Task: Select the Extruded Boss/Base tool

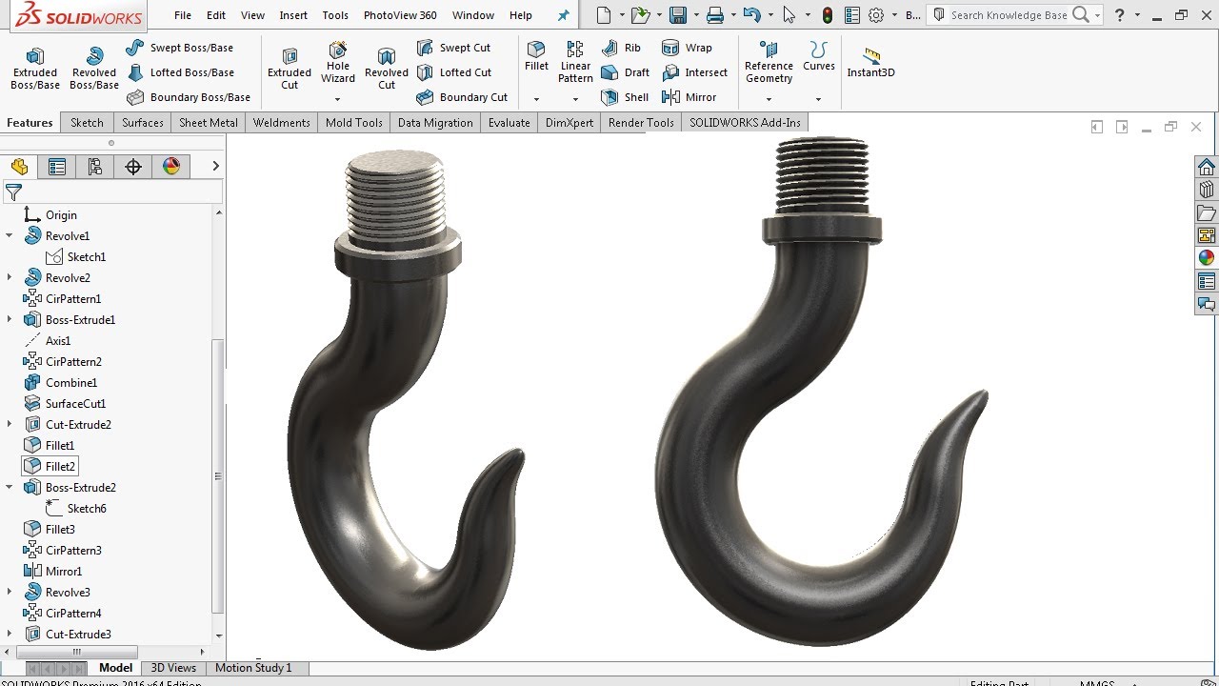Action: tap(35, 69)
